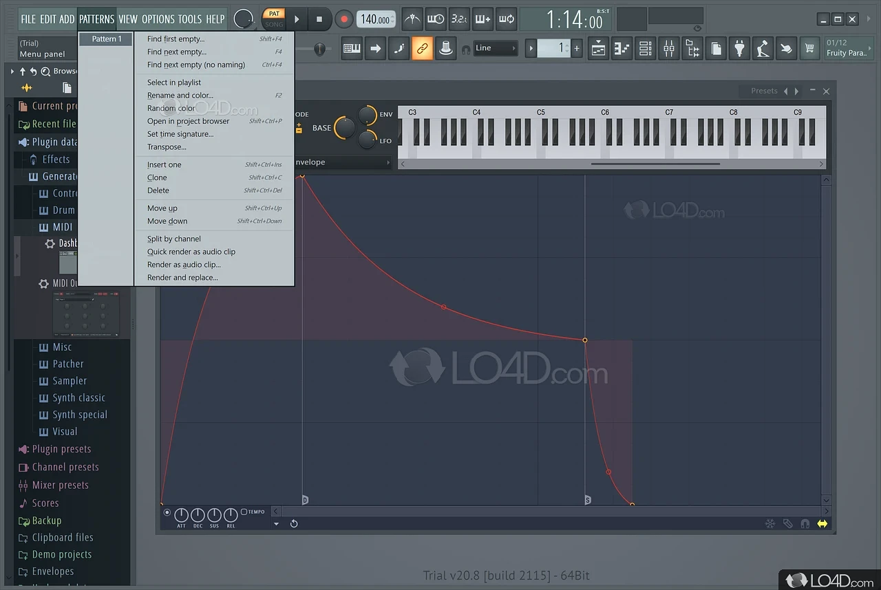Viewport: 881px width, 590px height.
Task: Open the VIEW menu
Action: (x=128, y=19)
